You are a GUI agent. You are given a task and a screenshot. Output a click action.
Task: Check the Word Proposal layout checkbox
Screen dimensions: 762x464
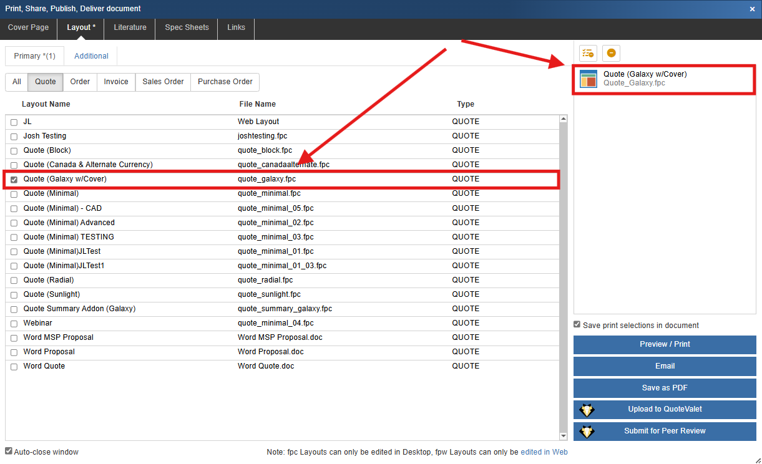click(14, 352)
